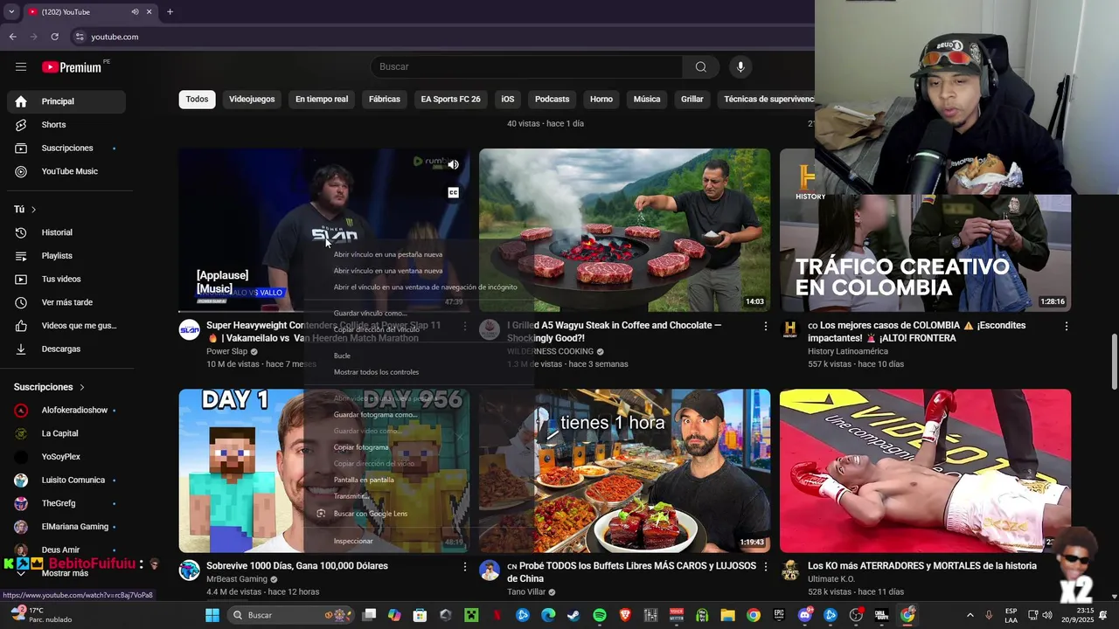The width and height of the screenshot is (1119, 629).
Task: Open options for the Tano Villar video
Action: point(766,566)
